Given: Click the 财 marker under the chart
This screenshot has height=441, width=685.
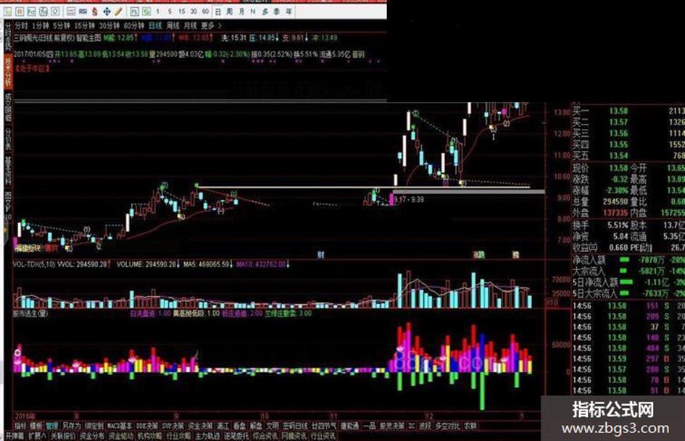Looking at the screenshot, I should pos(320,255).
